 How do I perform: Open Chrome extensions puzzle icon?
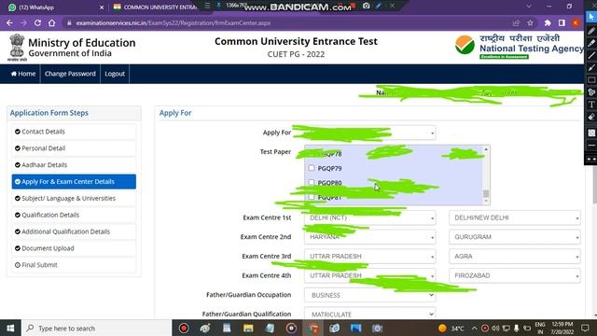[548, 22]
